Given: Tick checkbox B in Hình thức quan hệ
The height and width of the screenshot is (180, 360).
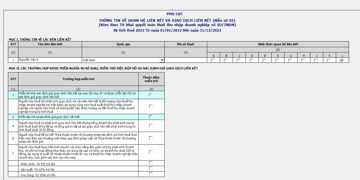Looking at the screenshot, I should point(226,60).
